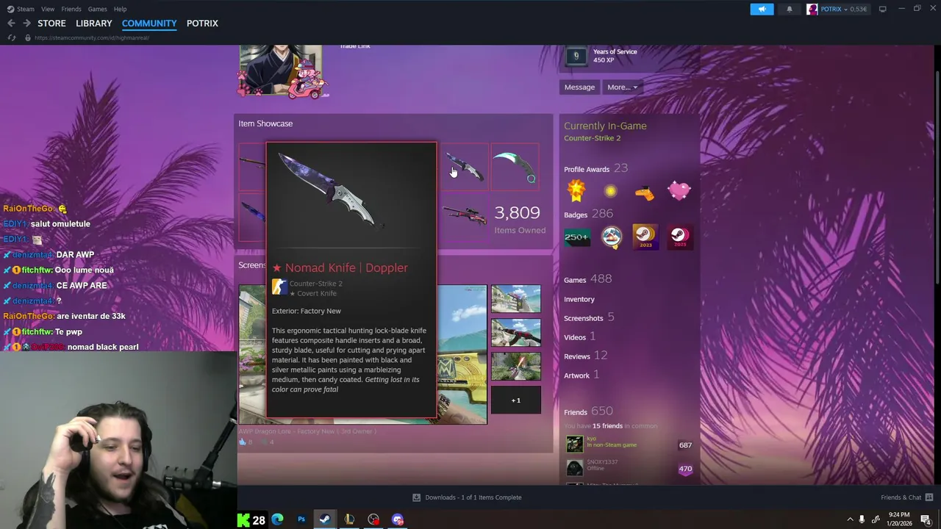This screenshot has height=529, width=941.
Task: Go to the LIBRARY tab
Action: click(x=94, y=24)
